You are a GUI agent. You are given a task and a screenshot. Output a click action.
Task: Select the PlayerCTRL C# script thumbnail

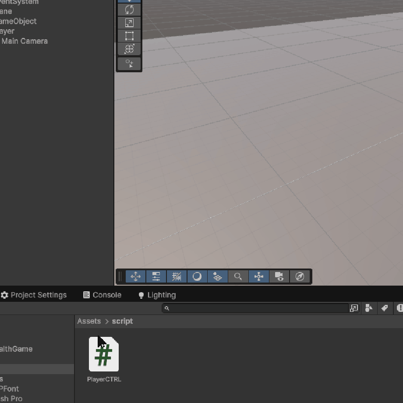click(x=104, y=354)
